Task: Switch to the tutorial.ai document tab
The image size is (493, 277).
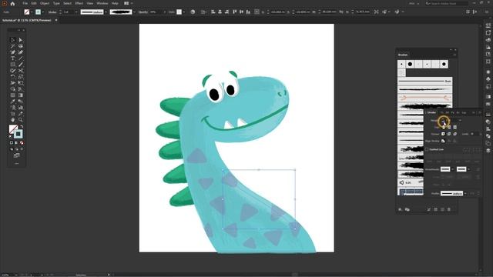Action: tap(27, 20)
